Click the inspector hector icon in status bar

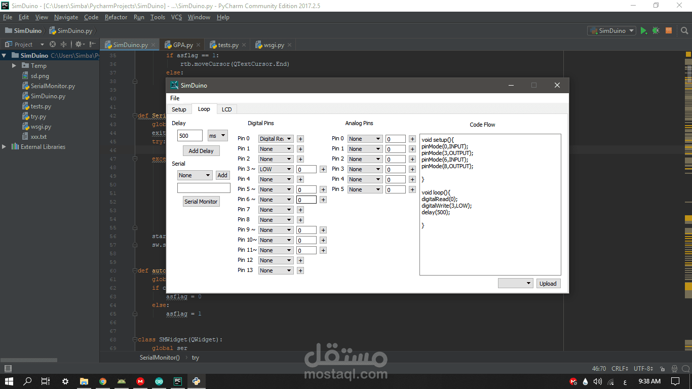[x=674, y=369]
